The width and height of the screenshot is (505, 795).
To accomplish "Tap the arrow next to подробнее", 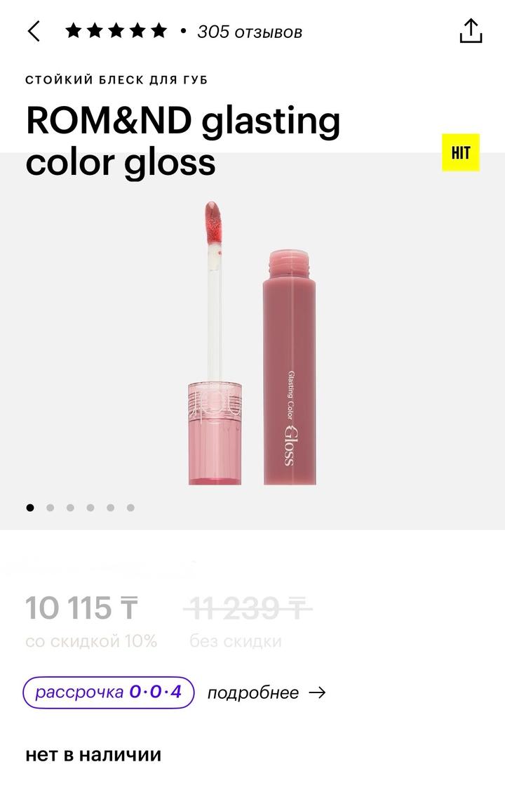I will 317,692.
